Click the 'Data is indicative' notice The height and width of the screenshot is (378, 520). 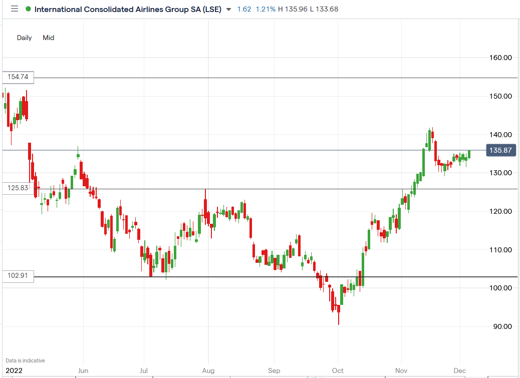click(x=25, y=360)
